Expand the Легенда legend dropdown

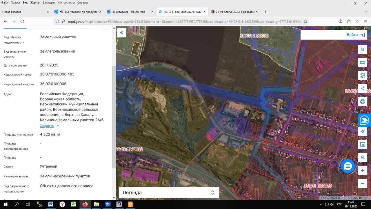pos(169,192)
